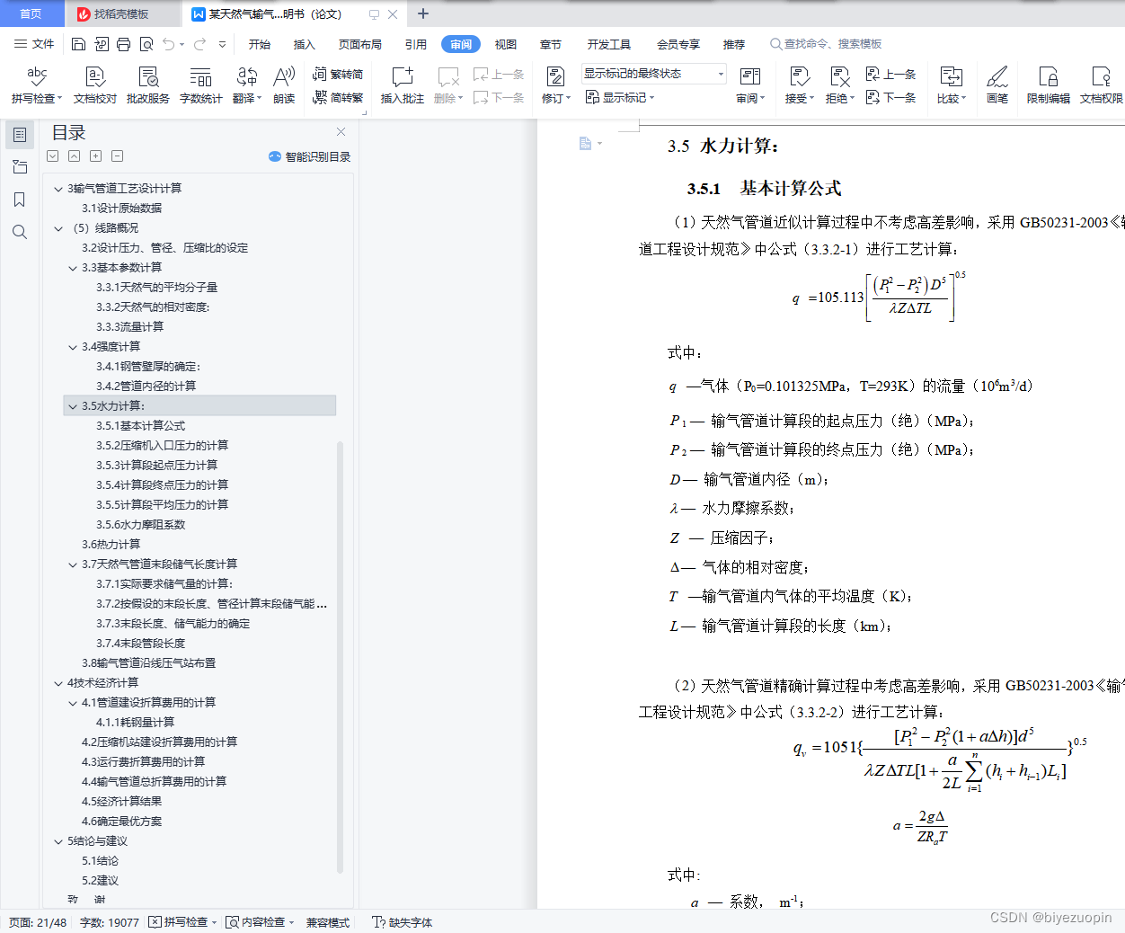Go to previous change (上一条) after reject
Image resolution: width=1125 pixels, height=933 pixels.
point(890,75)
